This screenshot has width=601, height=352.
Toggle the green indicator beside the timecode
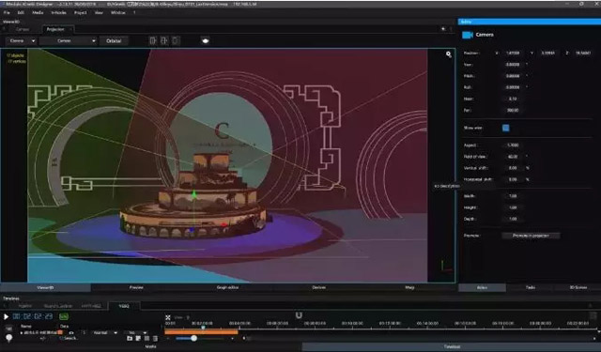(x=64, y=316)
